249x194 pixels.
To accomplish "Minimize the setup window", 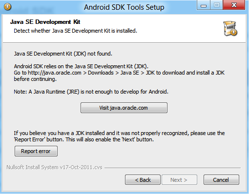I will click(204, 5).
